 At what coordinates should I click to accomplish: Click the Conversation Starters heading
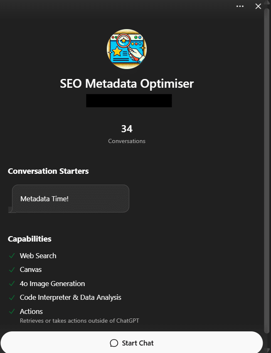point(48,171)
